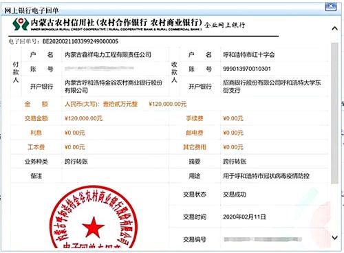Select amount in words 壹拾贰万元整

click(x=120, y=104)
